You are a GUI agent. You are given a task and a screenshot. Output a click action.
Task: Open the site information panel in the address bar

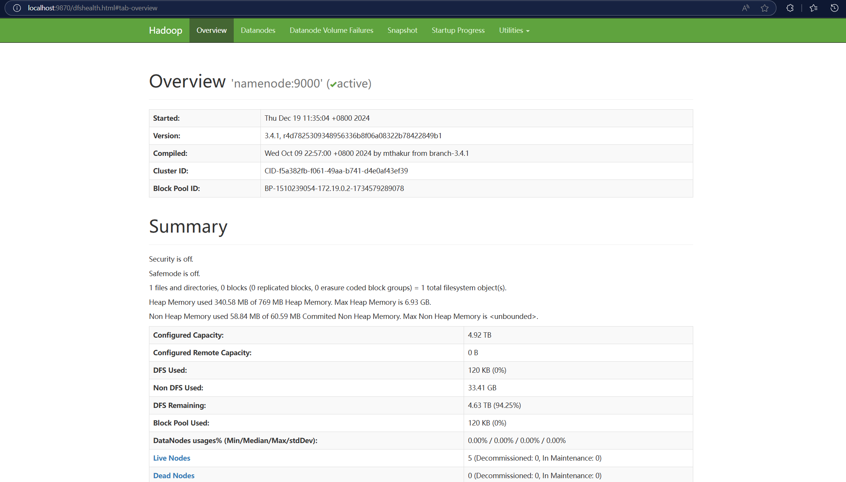tap(16, 8)
